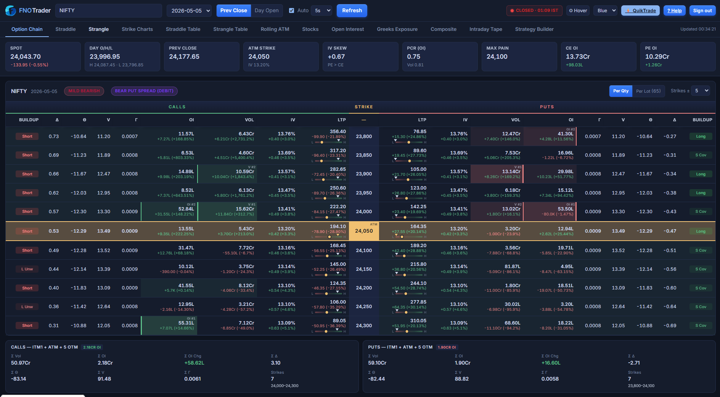Click the NIFTY symbol input field
This screenshot has height=397, width=720.
[x=109, y=11]
